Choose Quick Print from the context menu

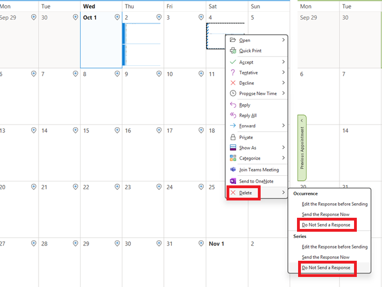click(257, 51)
